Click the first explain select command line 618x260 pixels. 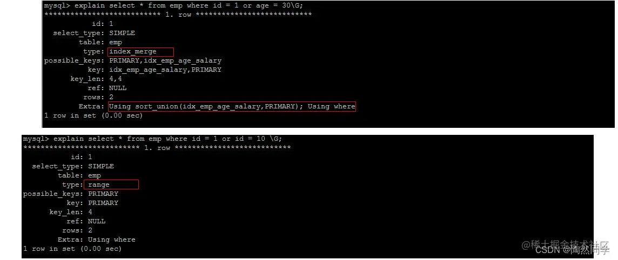pyautogui.click(x=173, y=6)
